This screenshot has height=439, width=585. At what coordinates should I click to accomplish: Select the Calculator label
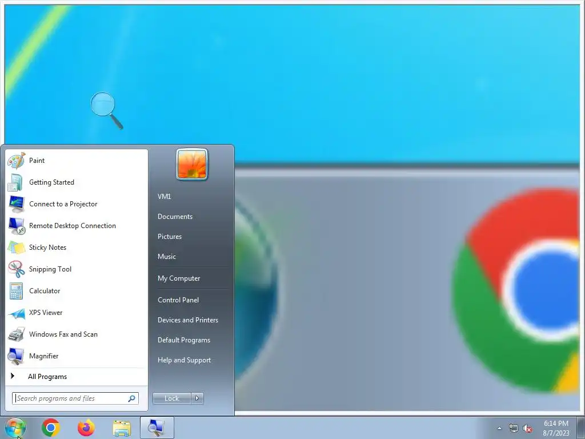45,291
